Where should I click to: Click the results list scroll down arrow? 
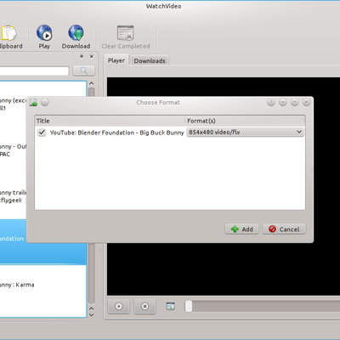91,314
